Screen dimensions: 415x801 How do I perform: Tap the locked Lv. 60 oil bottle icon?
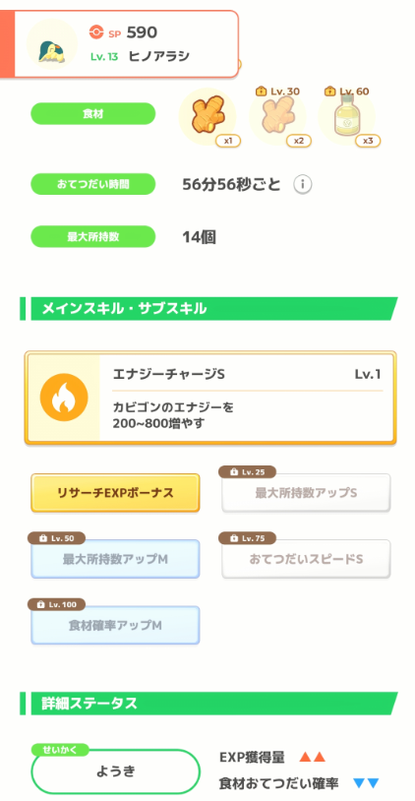tap(346, 116)
